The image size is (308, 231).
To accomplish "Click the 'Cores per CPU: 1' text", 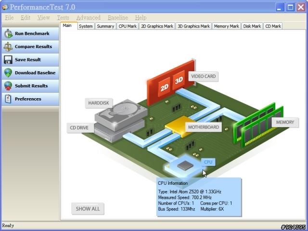I will click(216, 203).
